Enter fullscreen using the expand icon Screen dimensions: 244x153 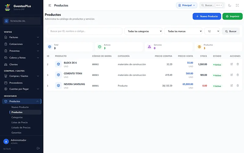click(x=237, y=5)
